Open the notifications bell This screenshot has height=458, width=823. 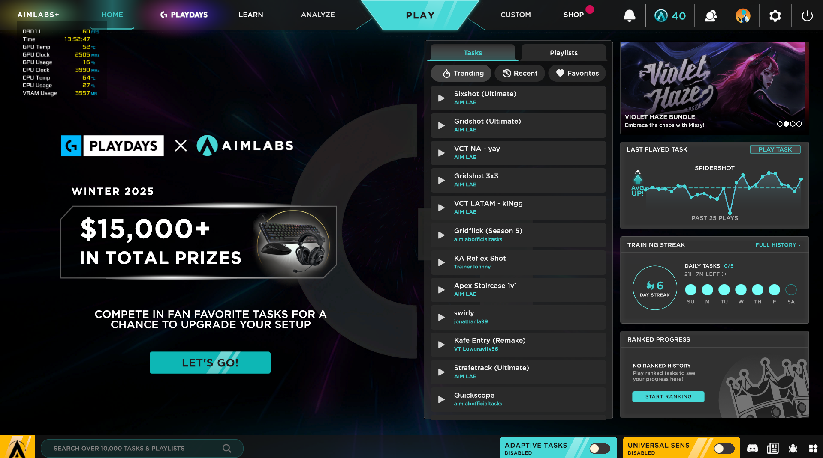pos(629,16)
